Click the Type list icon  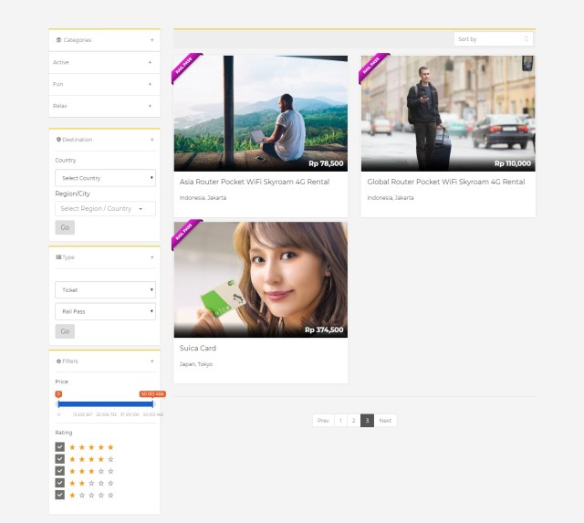[58, 257]
